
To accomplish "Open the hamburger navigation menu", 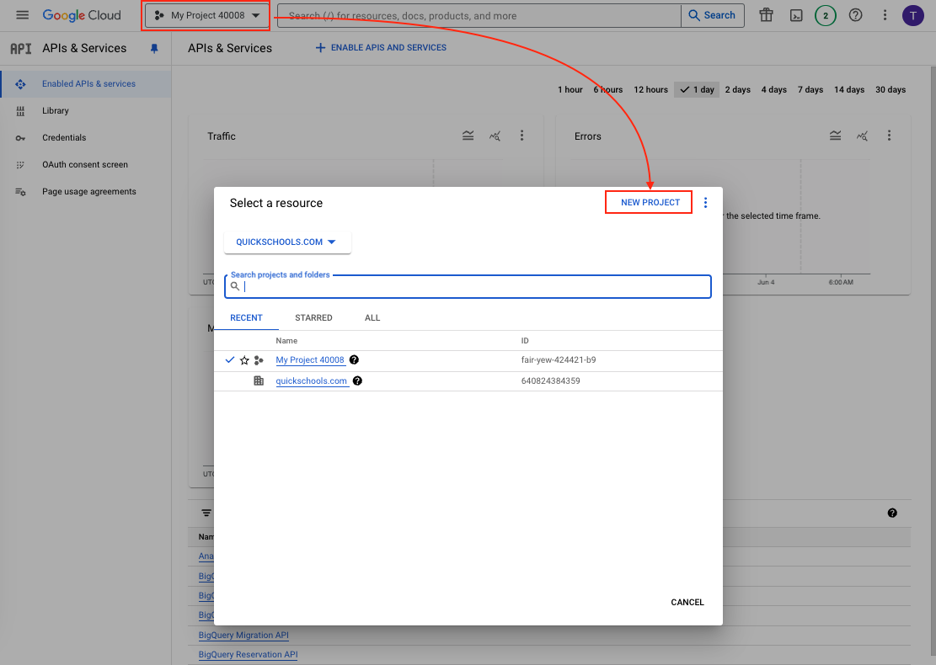I will (x=22, y=15).
